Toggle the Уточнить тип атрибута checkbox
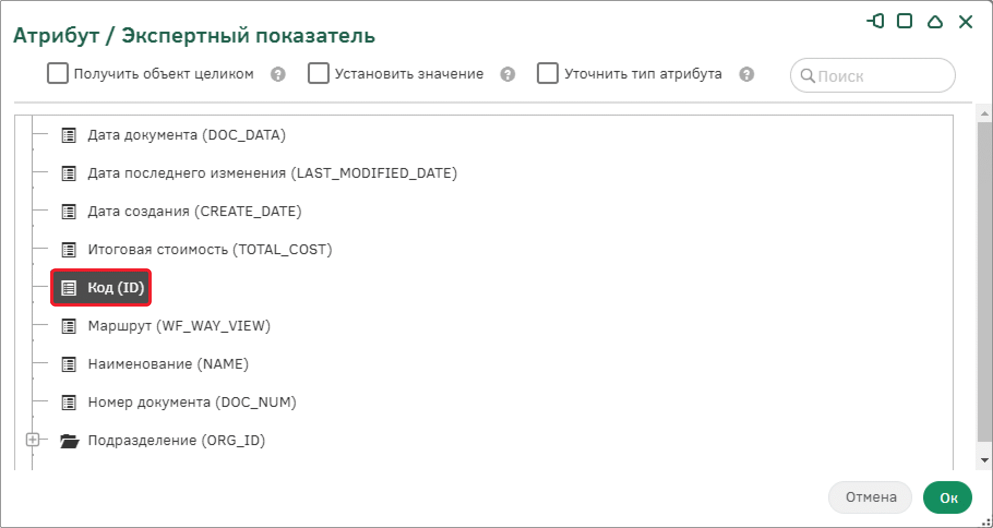The width and height of the screenshot is (993, 528). [x=548, y=73]
